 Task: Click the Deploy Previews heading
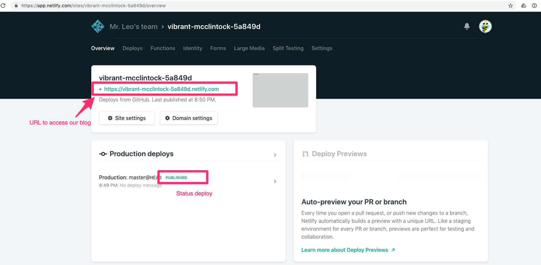click(339, 154)
